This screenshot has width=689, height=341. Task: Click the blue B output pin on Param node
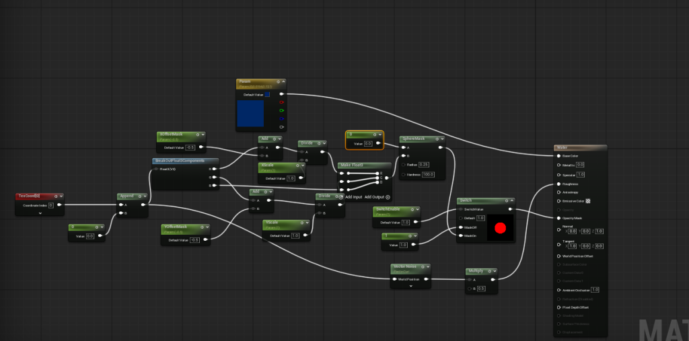[281, 118]
